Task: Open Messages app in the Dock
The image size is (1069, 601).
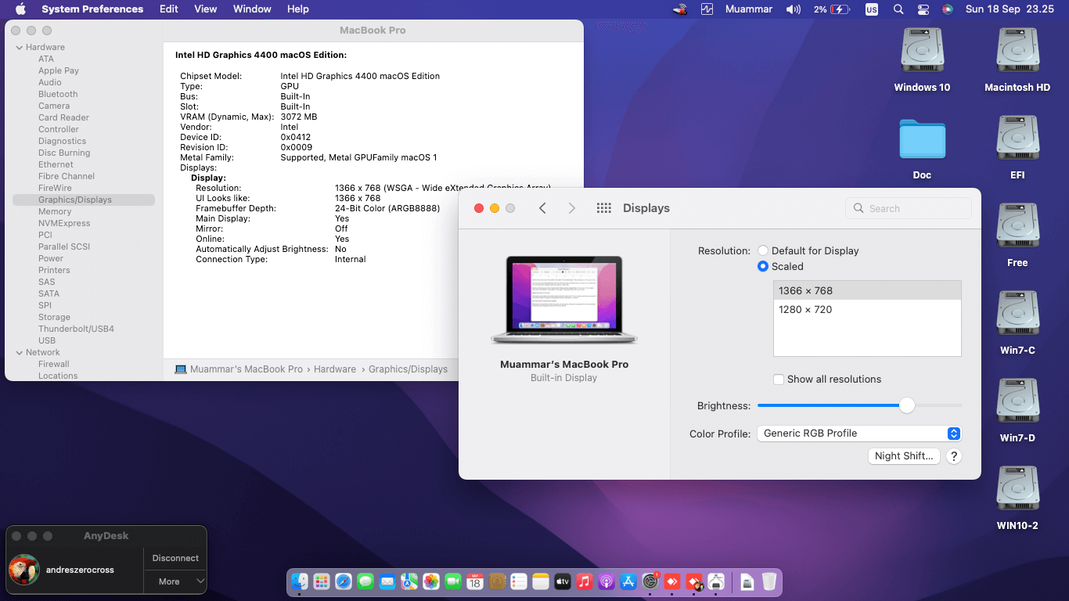Action: coord(365,581)
